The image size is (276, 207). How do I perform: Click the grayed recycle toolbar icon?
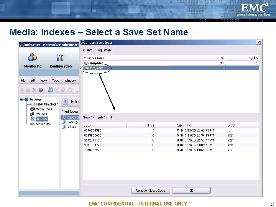click(70, 90)
